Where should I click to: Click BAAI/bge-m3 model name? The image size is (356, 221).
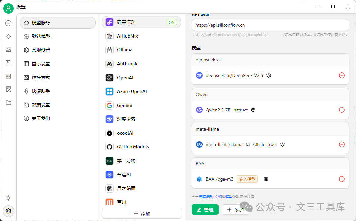click(x=220, y=179)
